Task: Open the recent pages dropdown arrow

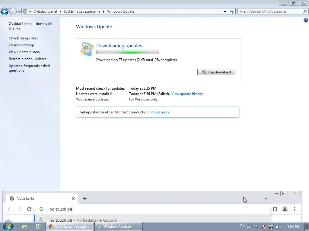Action: coord(19,12)
